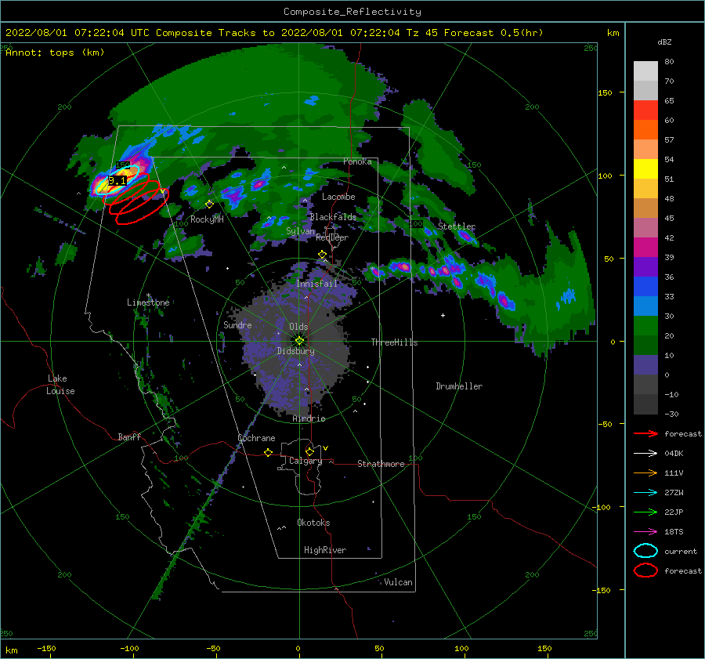This screenshot has height=659, width=705.
Task: Click the Airdrie label
Action: coord(309,418)
